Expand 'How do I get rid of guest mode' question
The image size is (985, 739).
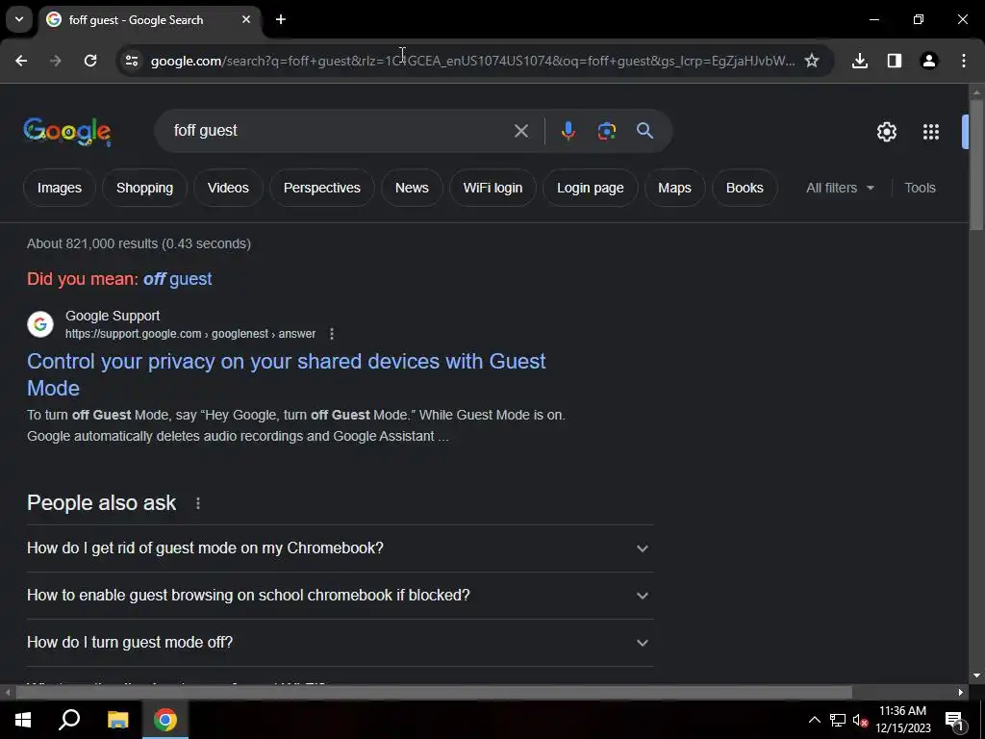click(340, 548)
